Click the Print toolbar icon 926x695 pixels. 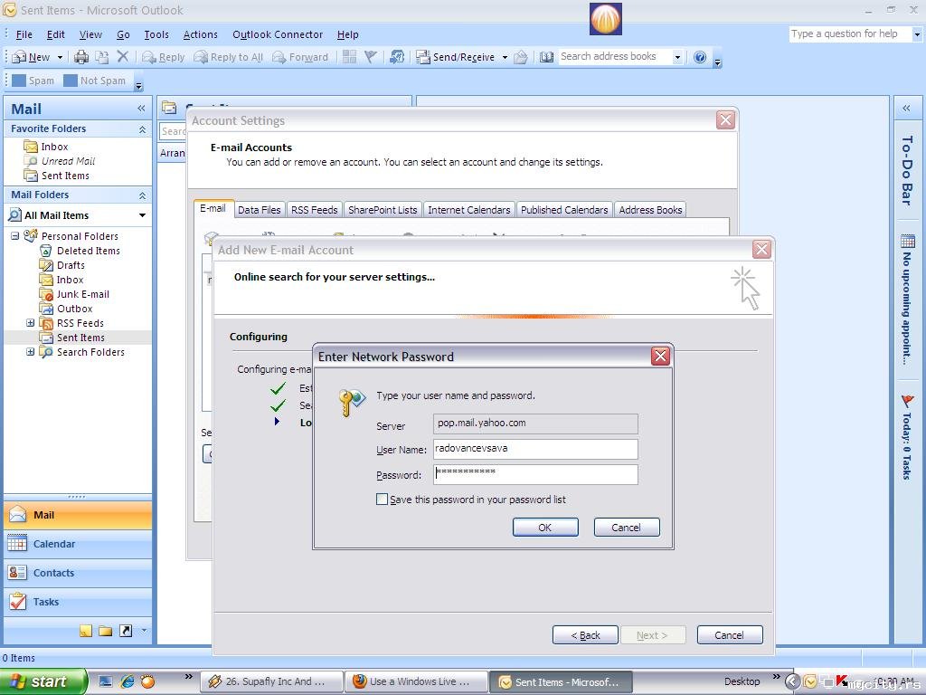(x=81, y=57)
